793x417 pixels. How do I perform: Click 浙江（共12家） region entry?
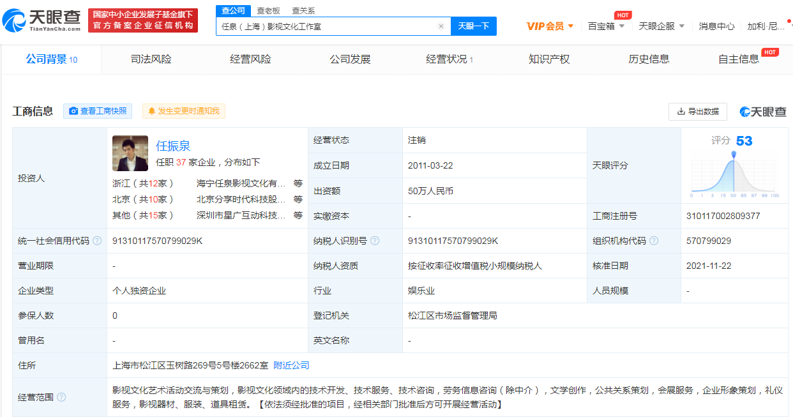pos(144,183)
